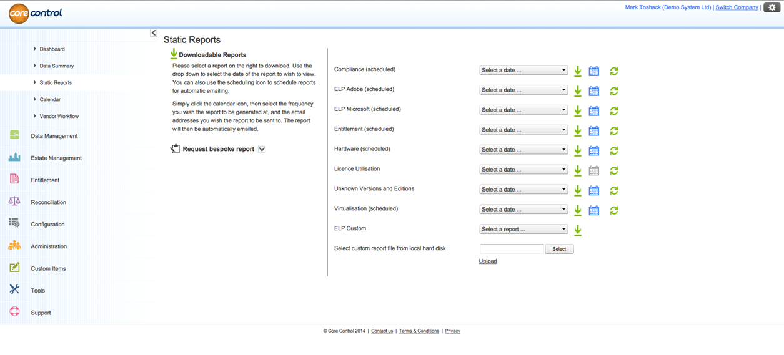Click the Compliance report download arrow icon

(x=578, y=71)
